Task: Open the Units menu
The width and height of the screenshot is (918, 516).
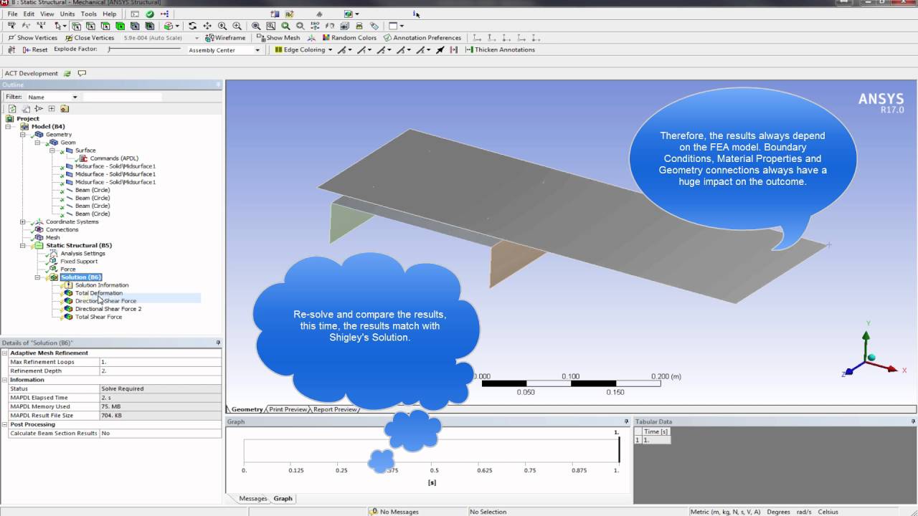Action: coord(67,14)
